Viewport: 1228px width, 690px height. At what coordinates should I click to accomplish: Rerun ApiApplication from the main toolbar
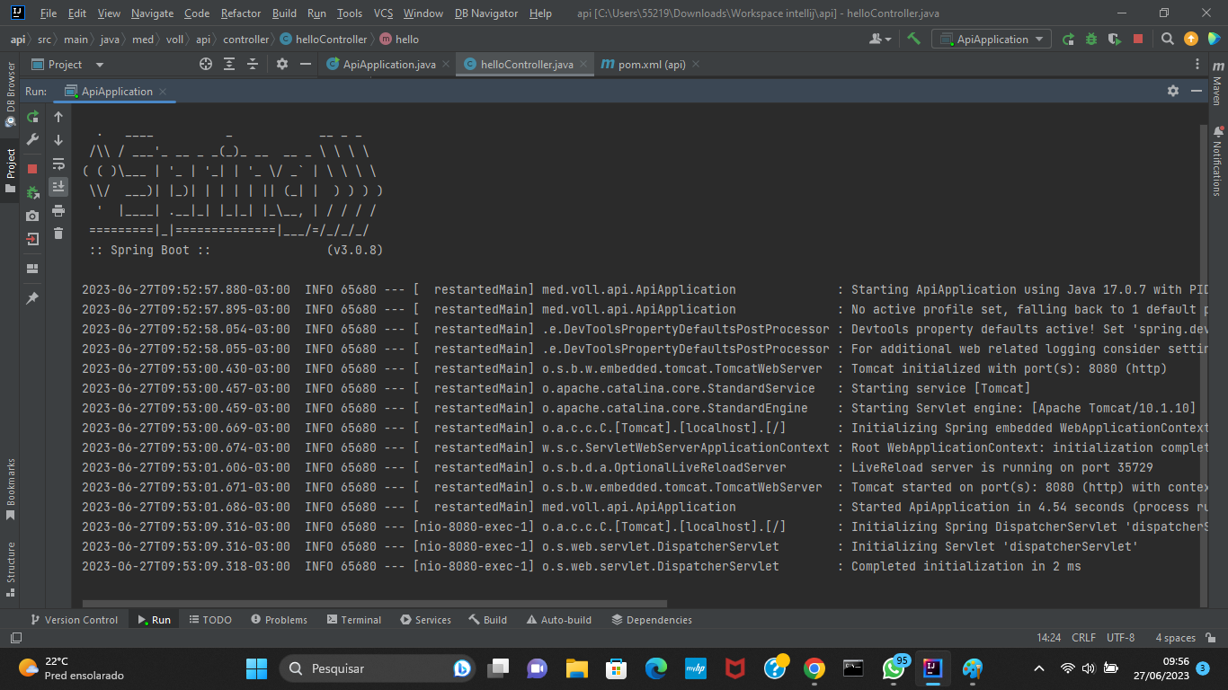(1068, 39)
